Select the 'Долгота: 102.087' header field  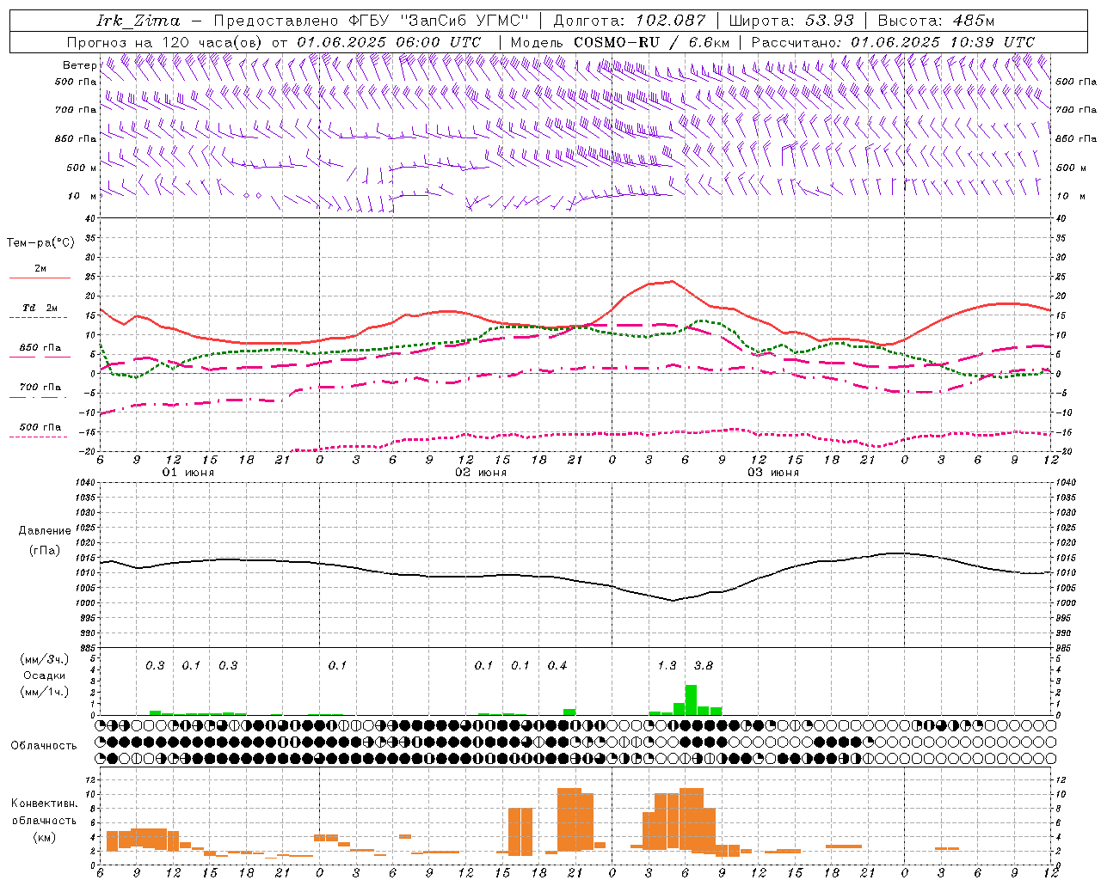click(x=630, y=21)
